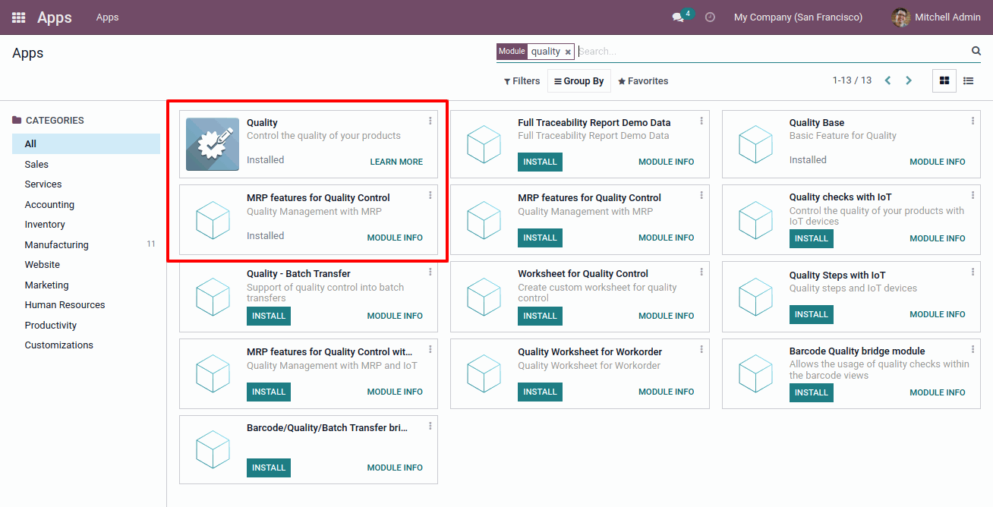Select the Human Resources category
The image size is (993, 507).
(86, 304)
